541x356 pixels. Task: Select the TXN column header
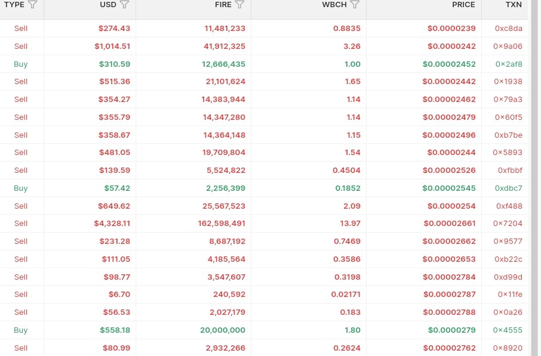(x=514, y=5)
